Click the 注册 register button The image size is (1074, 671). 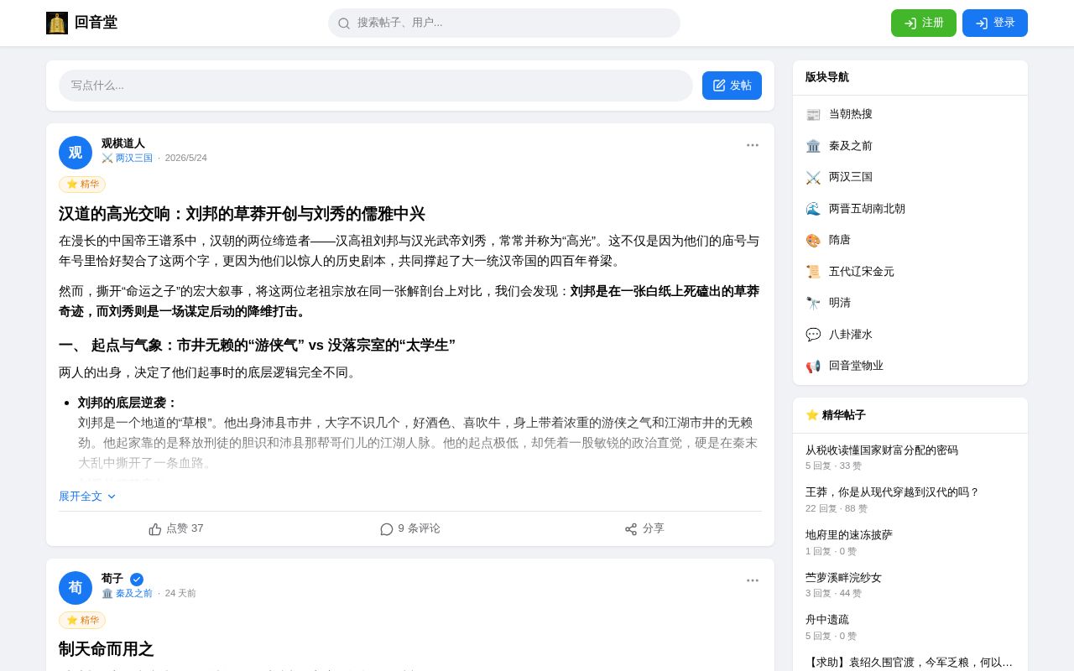pyautogui.click(x=924, y=23)
